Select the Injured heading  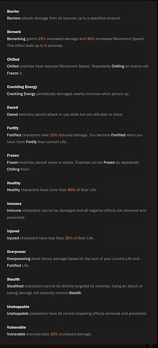click(13, 231)
